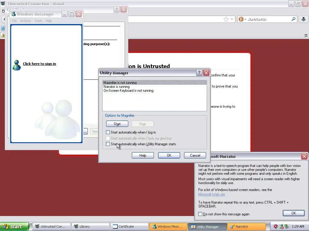Image resolution: width=309 pixels, height=231 pixels.
Task: Close the Windows Messenger window
Action: click(x=79, y=14)
